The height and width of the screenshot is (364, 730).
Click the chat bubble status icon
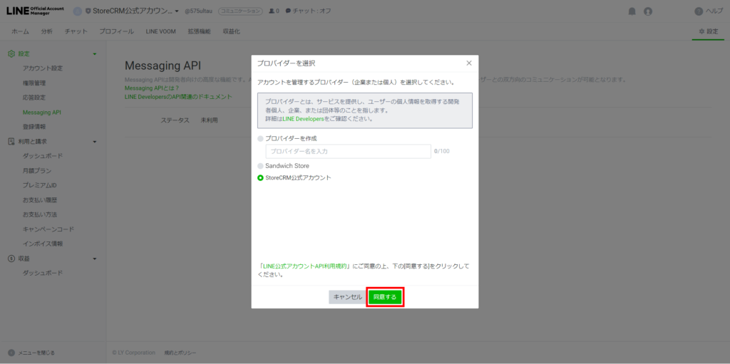288,11
